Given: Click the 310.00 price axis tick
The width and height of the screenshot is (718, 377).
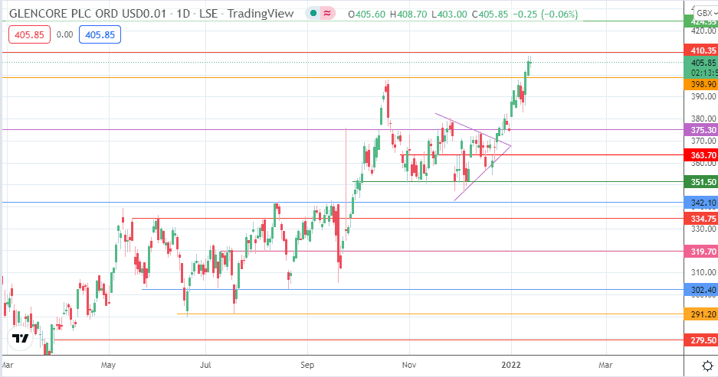Looking at the screenshot, I should coord(703,272).
